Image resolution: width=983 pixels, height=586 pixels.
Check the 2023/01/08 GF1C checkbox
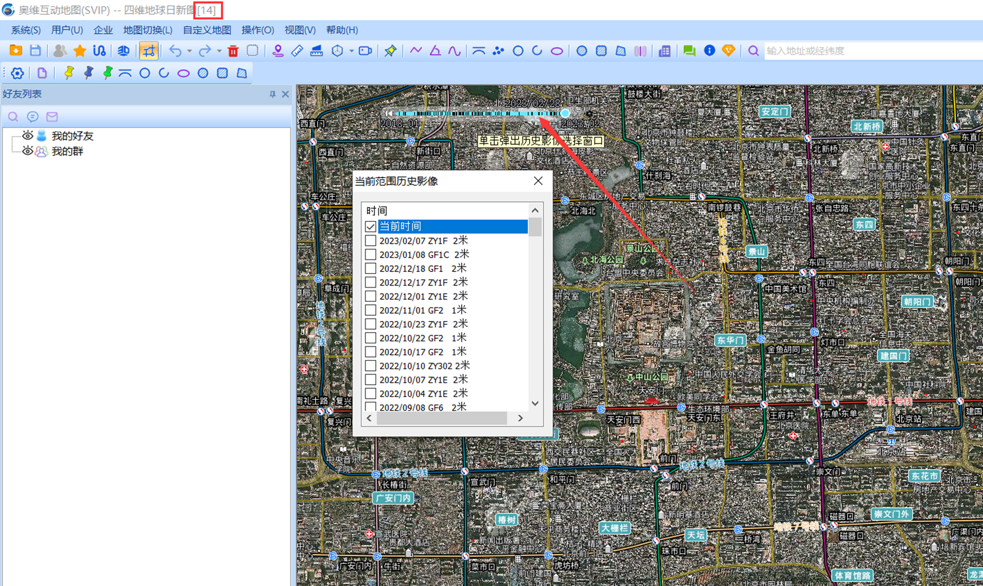click(371, 255)
